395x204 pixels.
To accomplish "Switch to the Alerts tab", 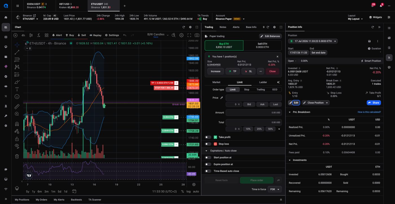I will tap(236, 27).
